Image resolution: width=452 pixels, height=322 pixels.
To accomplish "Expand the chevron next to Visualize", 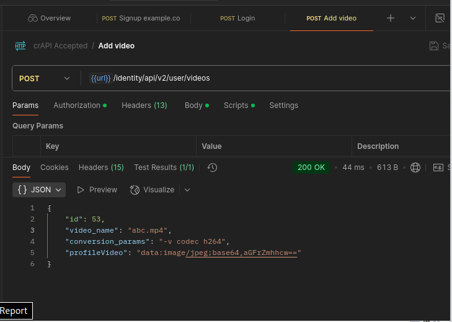I will click(187, 190).
